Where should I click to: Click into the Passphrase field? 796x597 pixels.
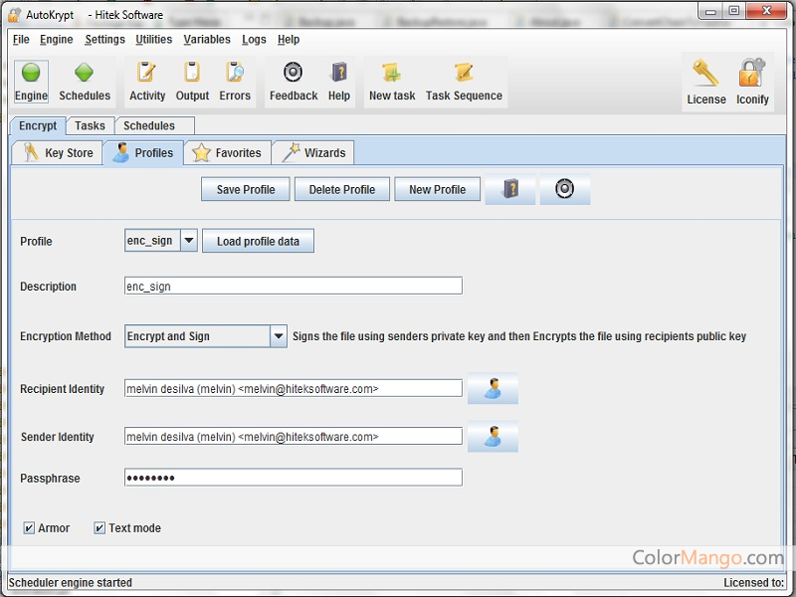click(x=294, y=478)
